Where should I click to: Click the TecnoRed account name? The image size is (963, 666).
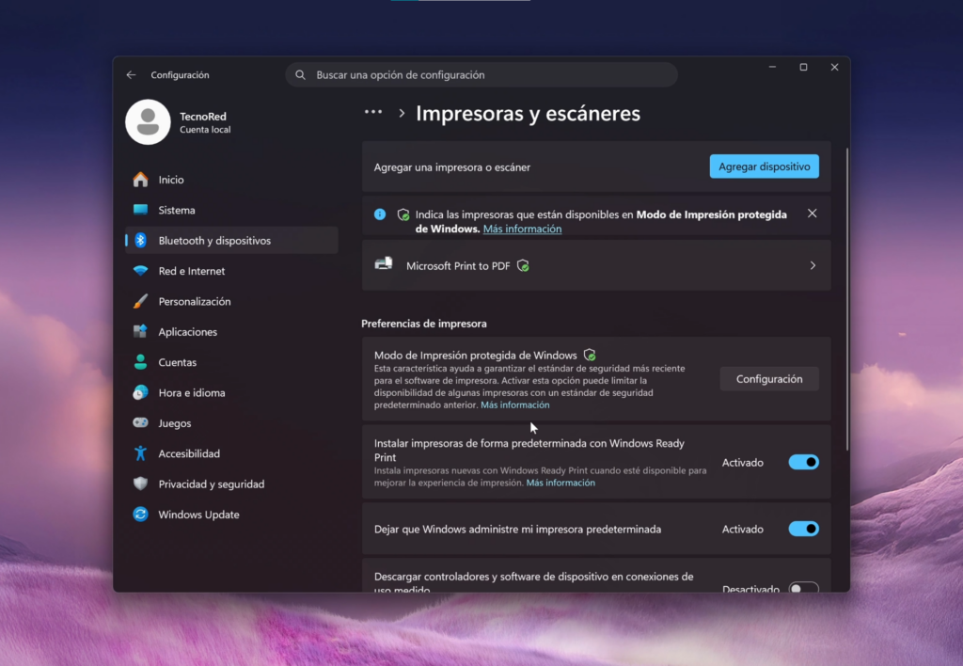coord(203,116)
